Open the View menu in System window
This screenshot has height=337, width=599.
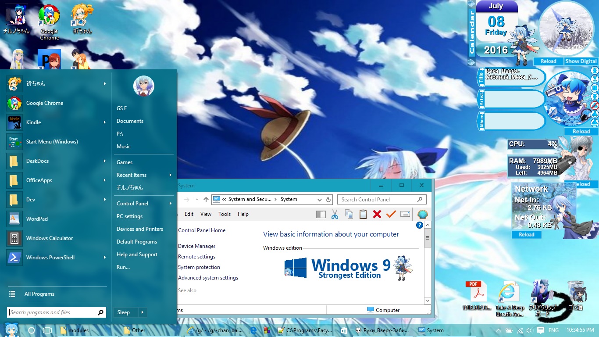[x=206, y=214]
